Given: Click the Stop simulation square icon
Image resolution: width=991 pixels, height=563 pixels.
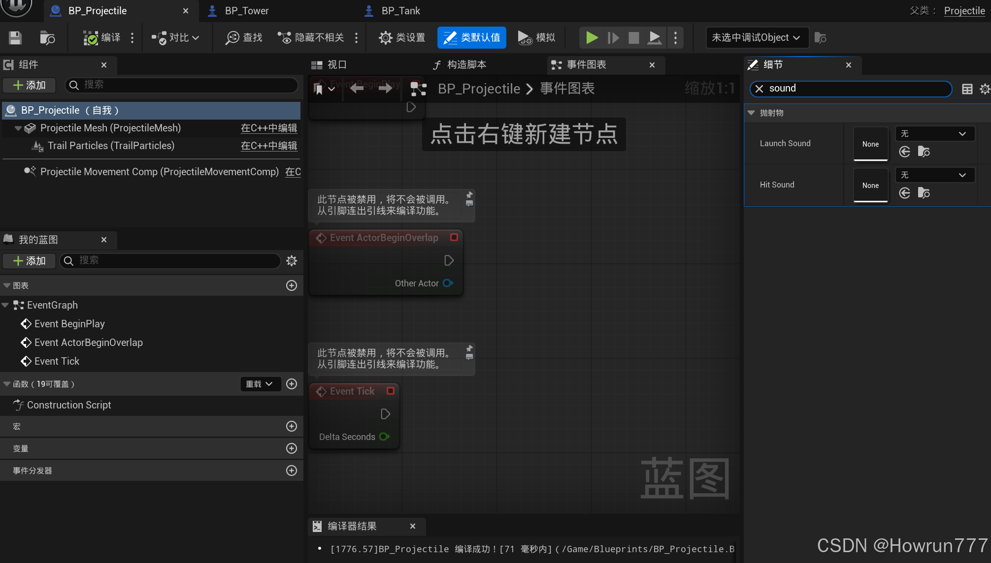Looking at the screenshot, I should (633, 38).
